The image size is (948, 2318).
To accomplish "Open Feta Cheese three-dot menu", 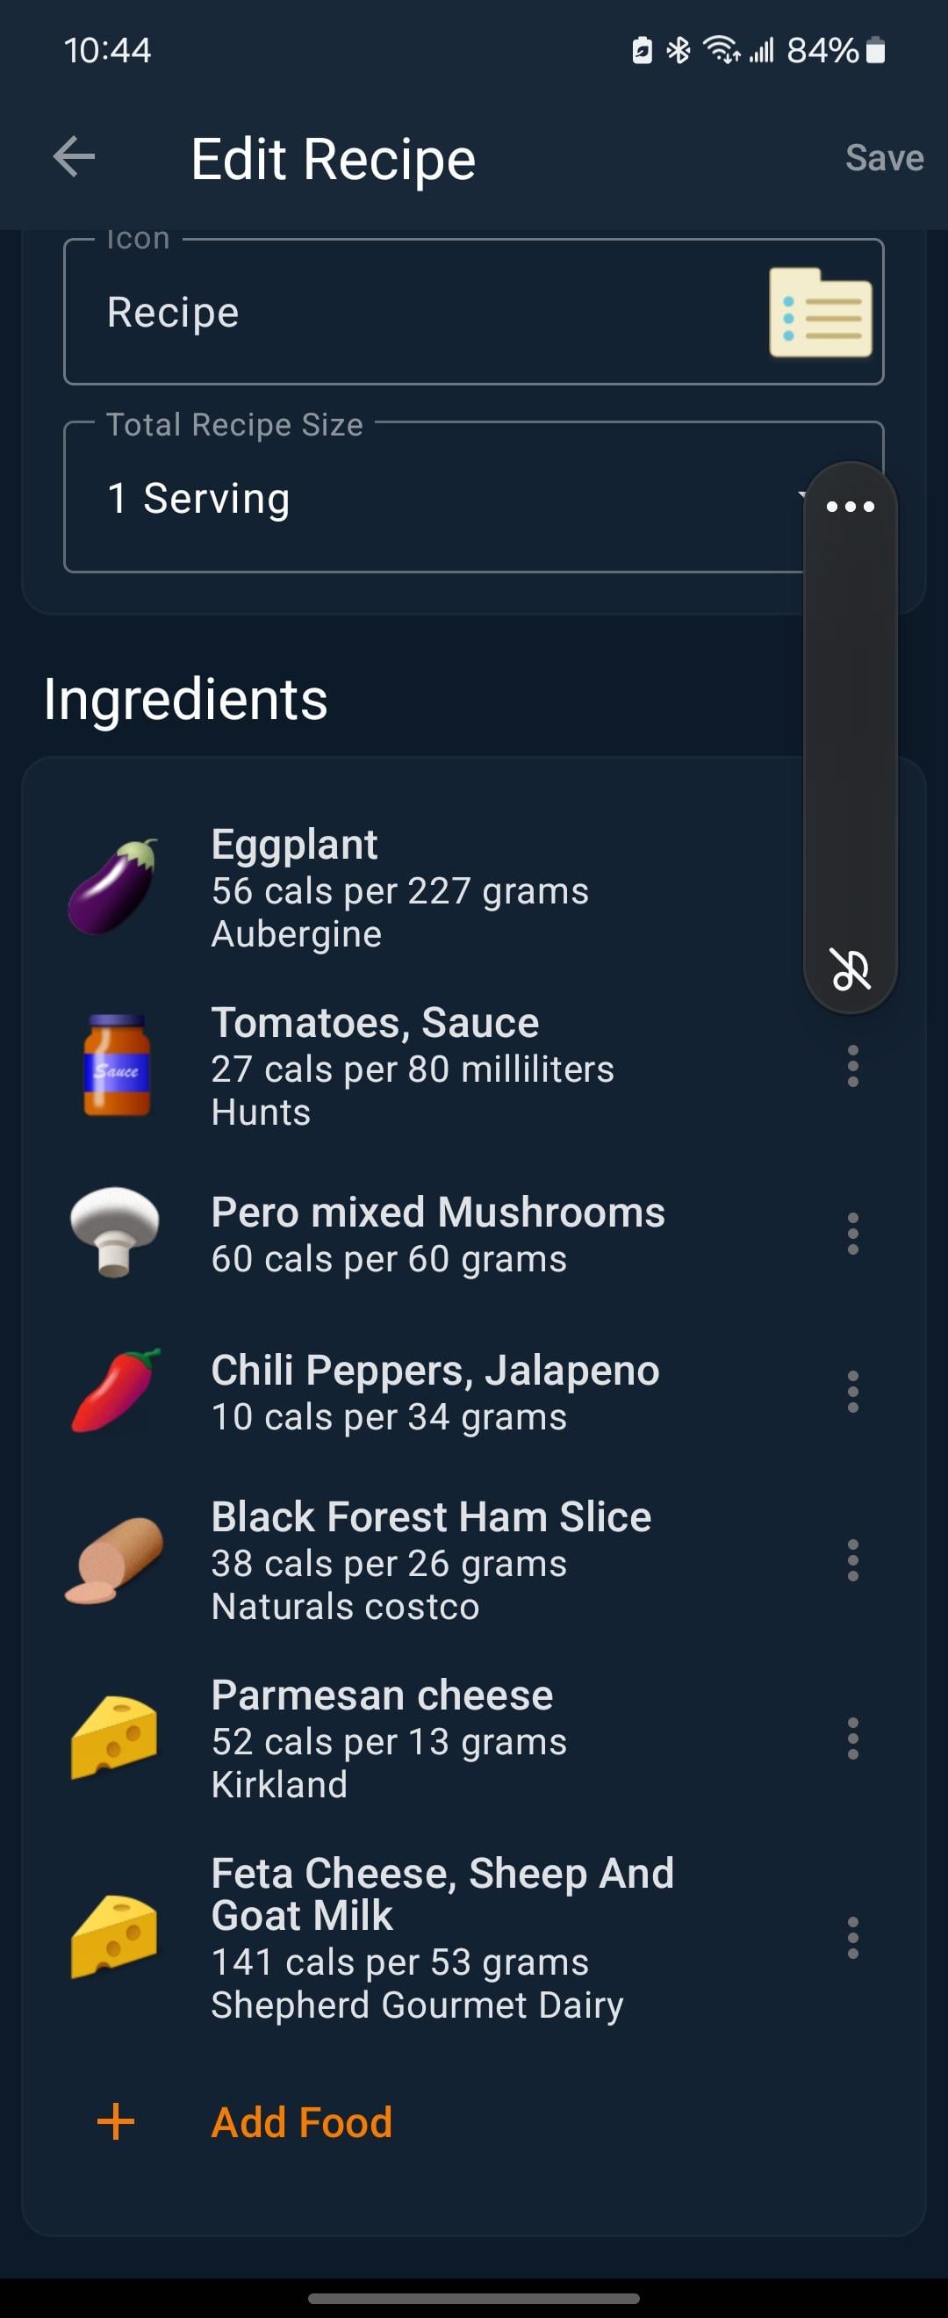I will [852, 1937].
